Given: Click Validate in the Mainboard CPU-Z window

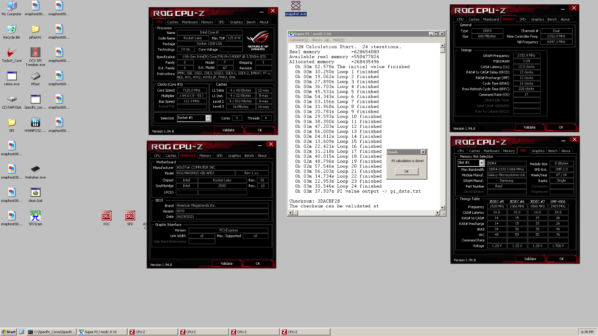Looking at the screenshot, I should [x=226, y=264].
